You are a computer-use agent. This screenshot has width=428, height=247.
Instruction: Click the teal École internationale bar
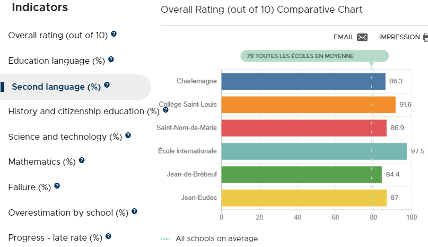point(314,151)
